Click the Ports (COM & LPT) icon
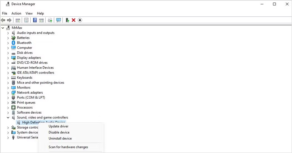The width and height of the screenshot is (292, 153). [14, 98]
